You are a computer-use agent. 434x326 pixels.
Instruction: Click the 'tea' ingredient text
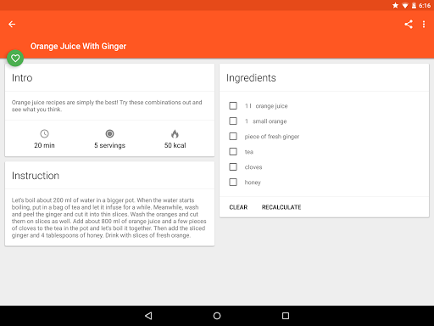pos(249,152)
